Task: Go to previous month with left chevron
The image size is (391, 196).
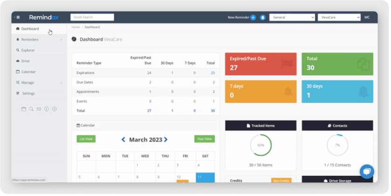Action: 123,139
